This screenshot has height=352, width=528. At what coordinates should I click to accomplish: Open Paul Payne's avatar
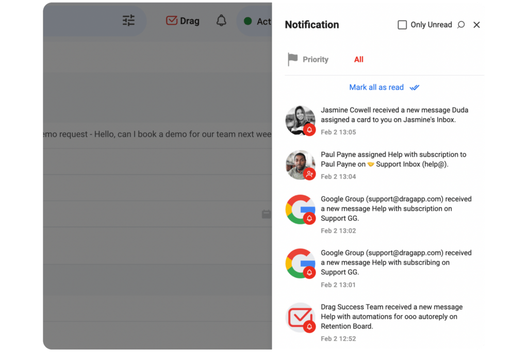(300, 165)
